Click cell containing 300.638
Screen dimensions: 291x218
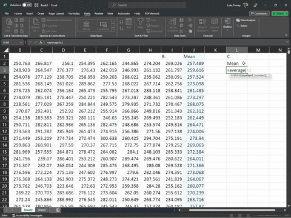coord(107,138)
